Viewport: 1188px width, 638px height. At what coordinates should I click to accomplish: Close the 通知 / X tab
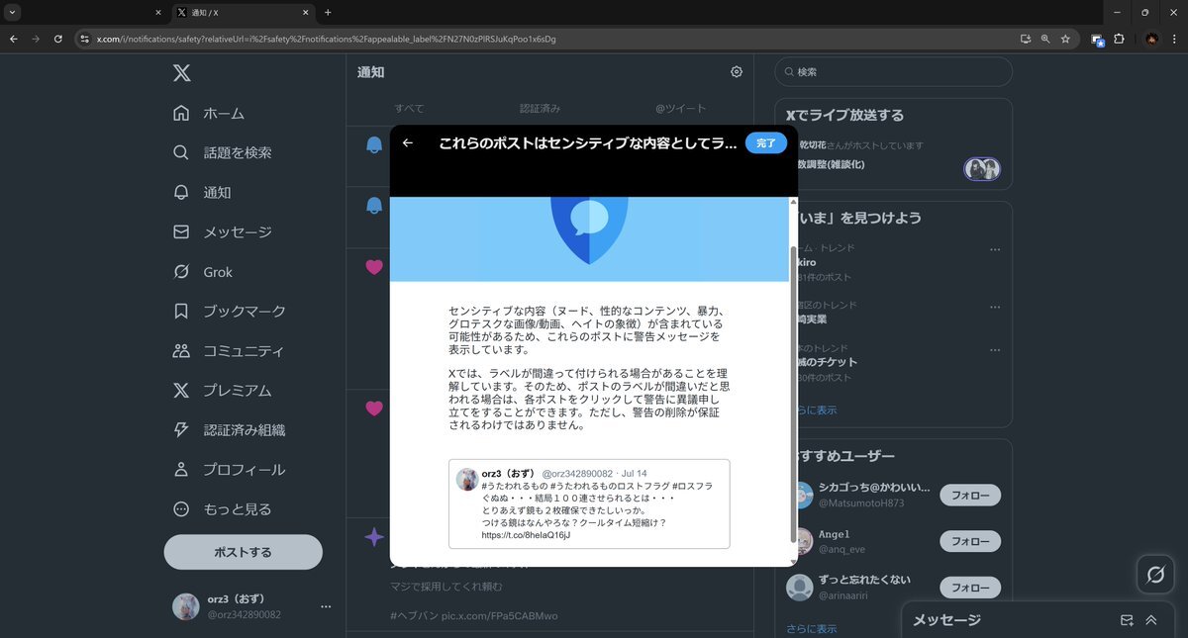click(x=306, y=12)
